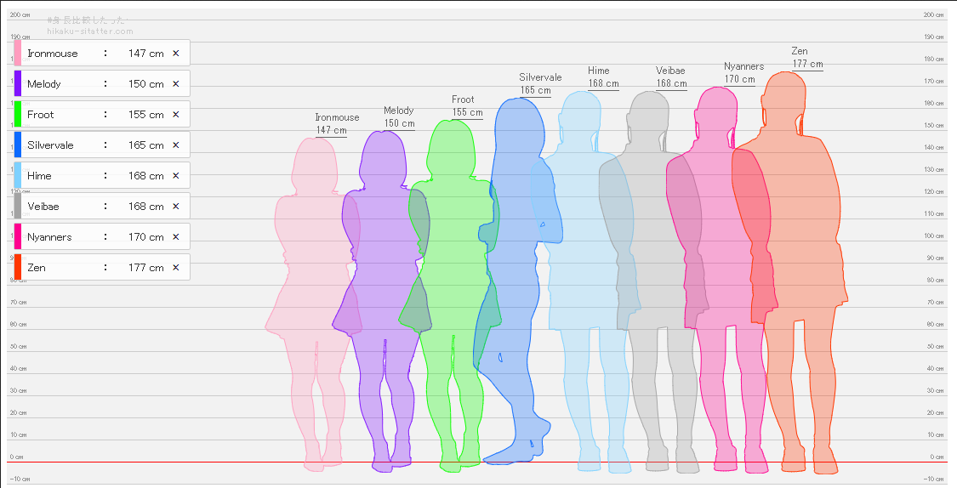Click Melody label above the purple figure
This screenshot has width=957, height=488.
[399, 111]
